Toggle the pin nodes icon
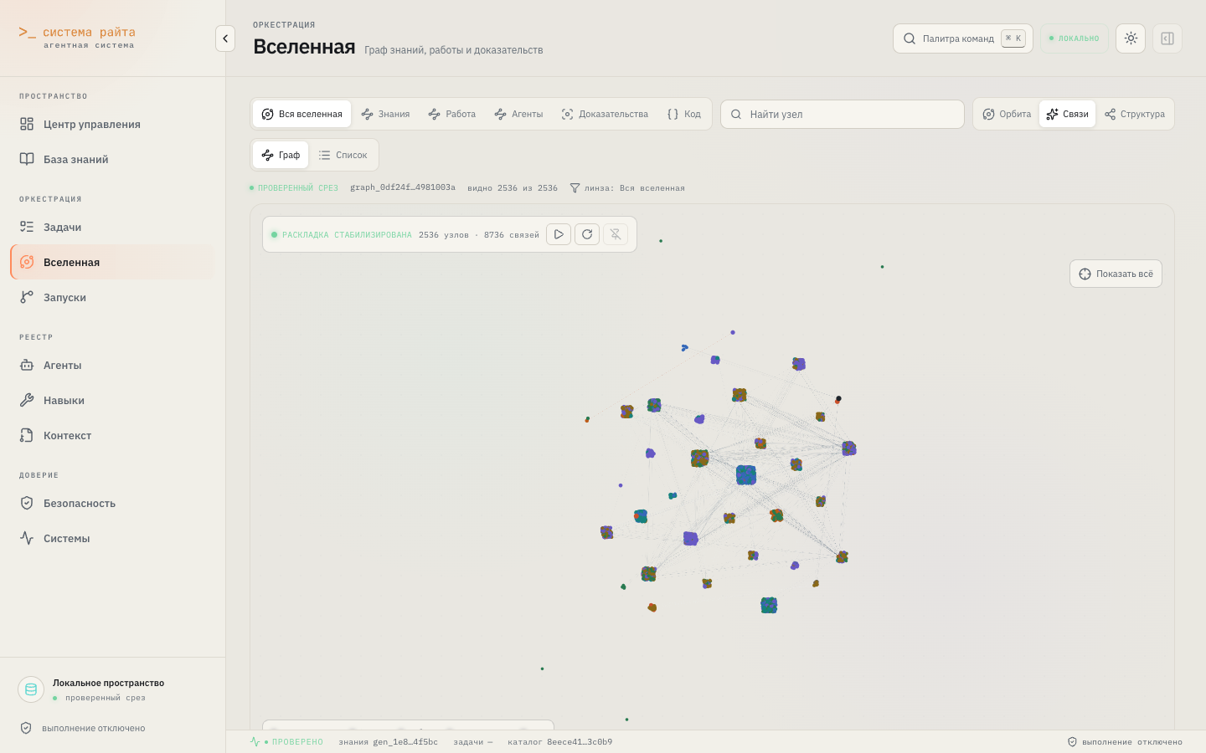Image resolution: width=1206 pixels, height=753 pixels. pos(616,234)
